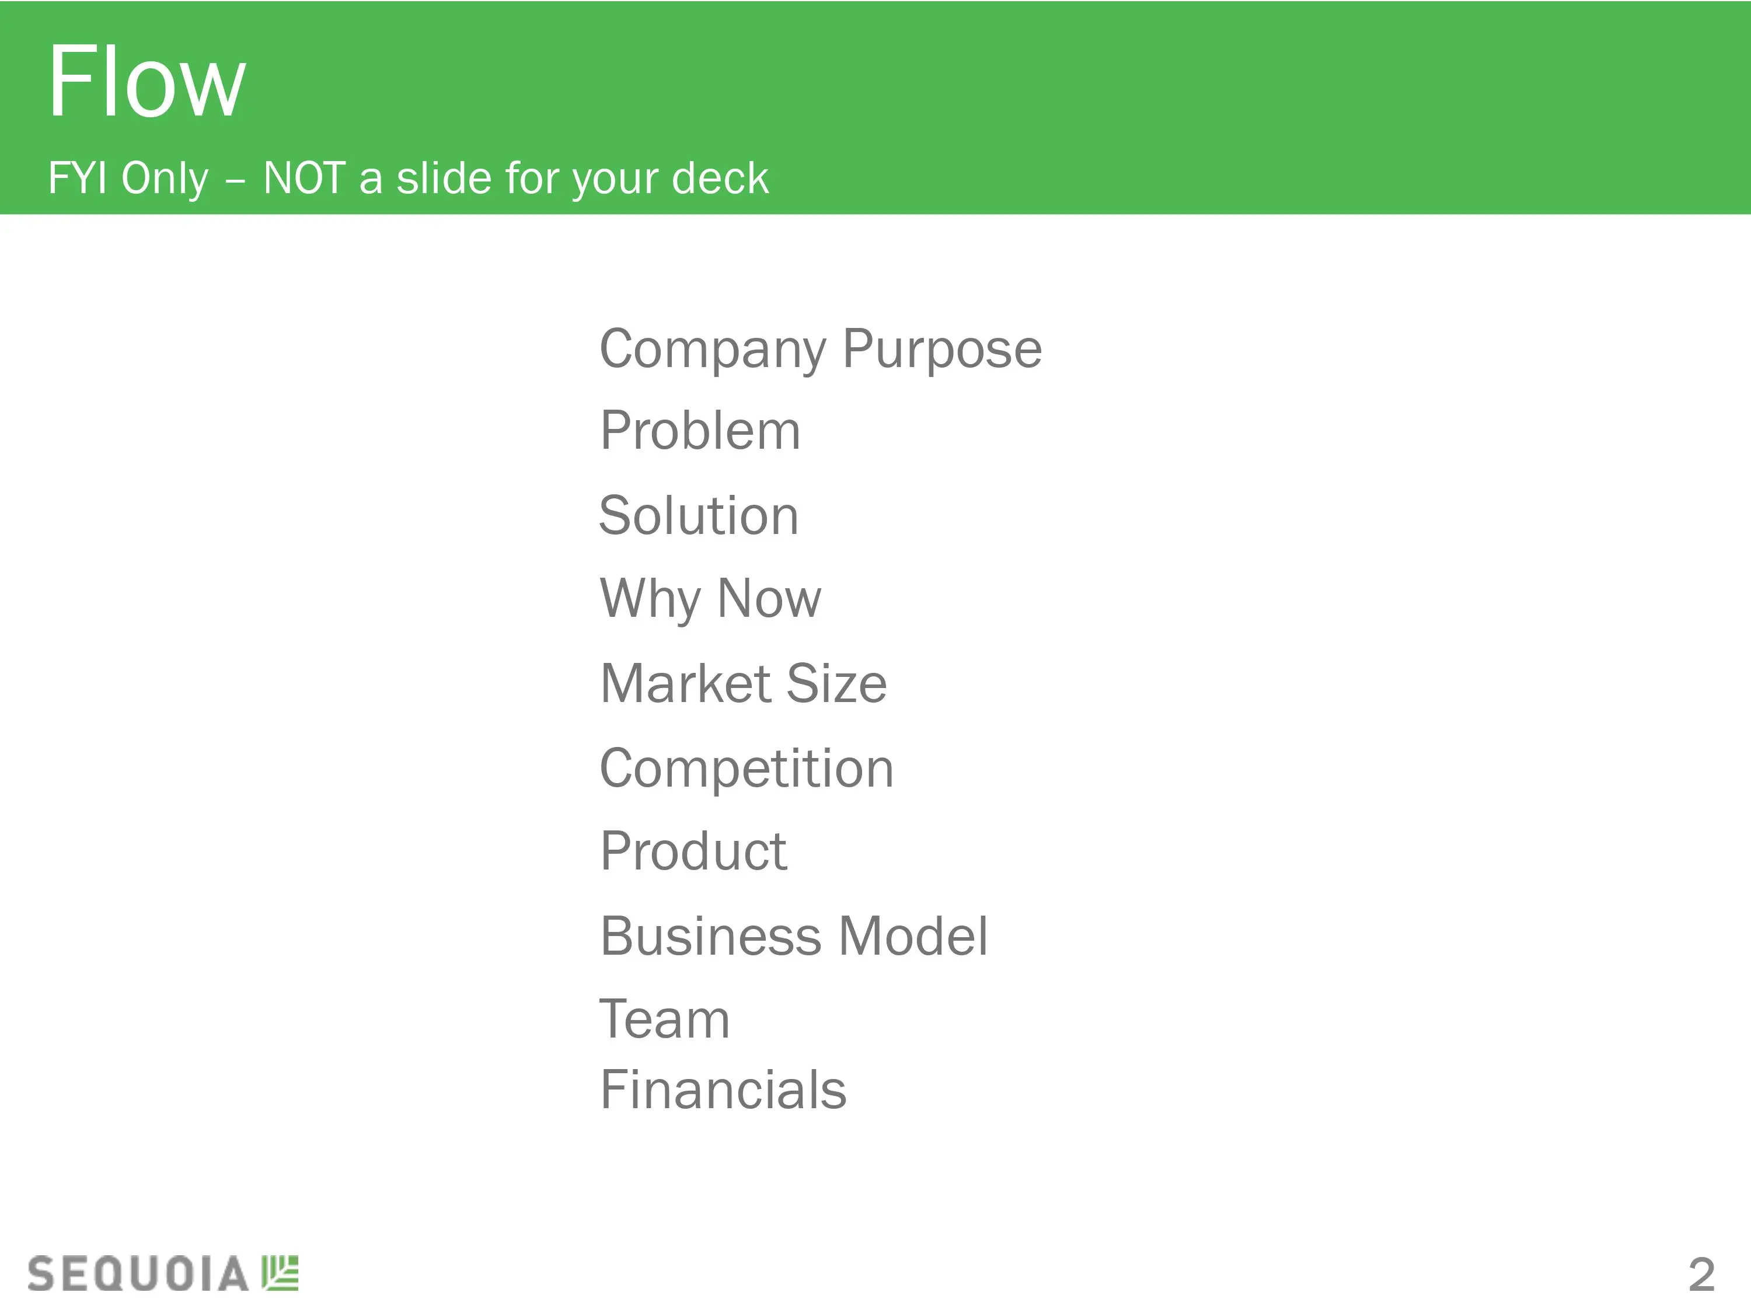Click the Sequoia green leaf logo icon

tap(280, 1273)
